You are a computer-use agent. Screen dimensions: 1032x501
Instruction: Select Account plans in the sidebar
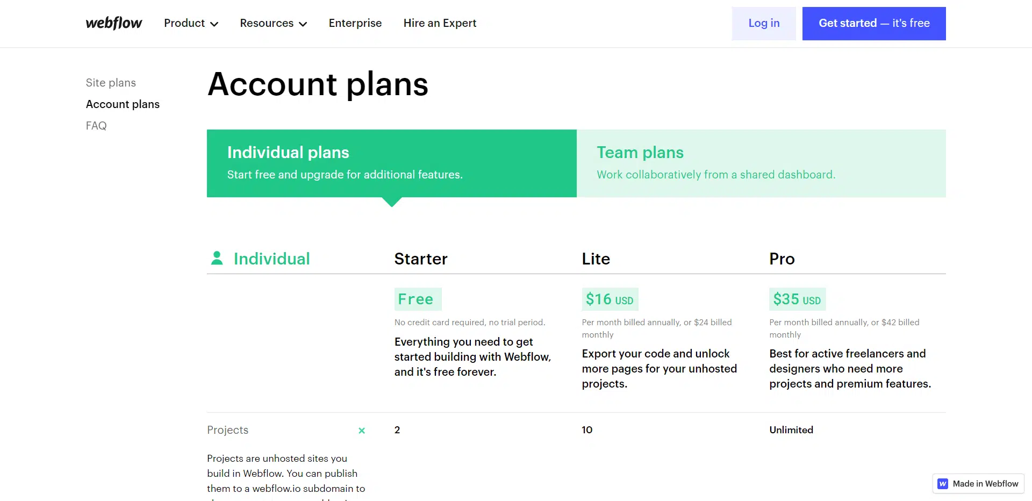click(123, 104)
